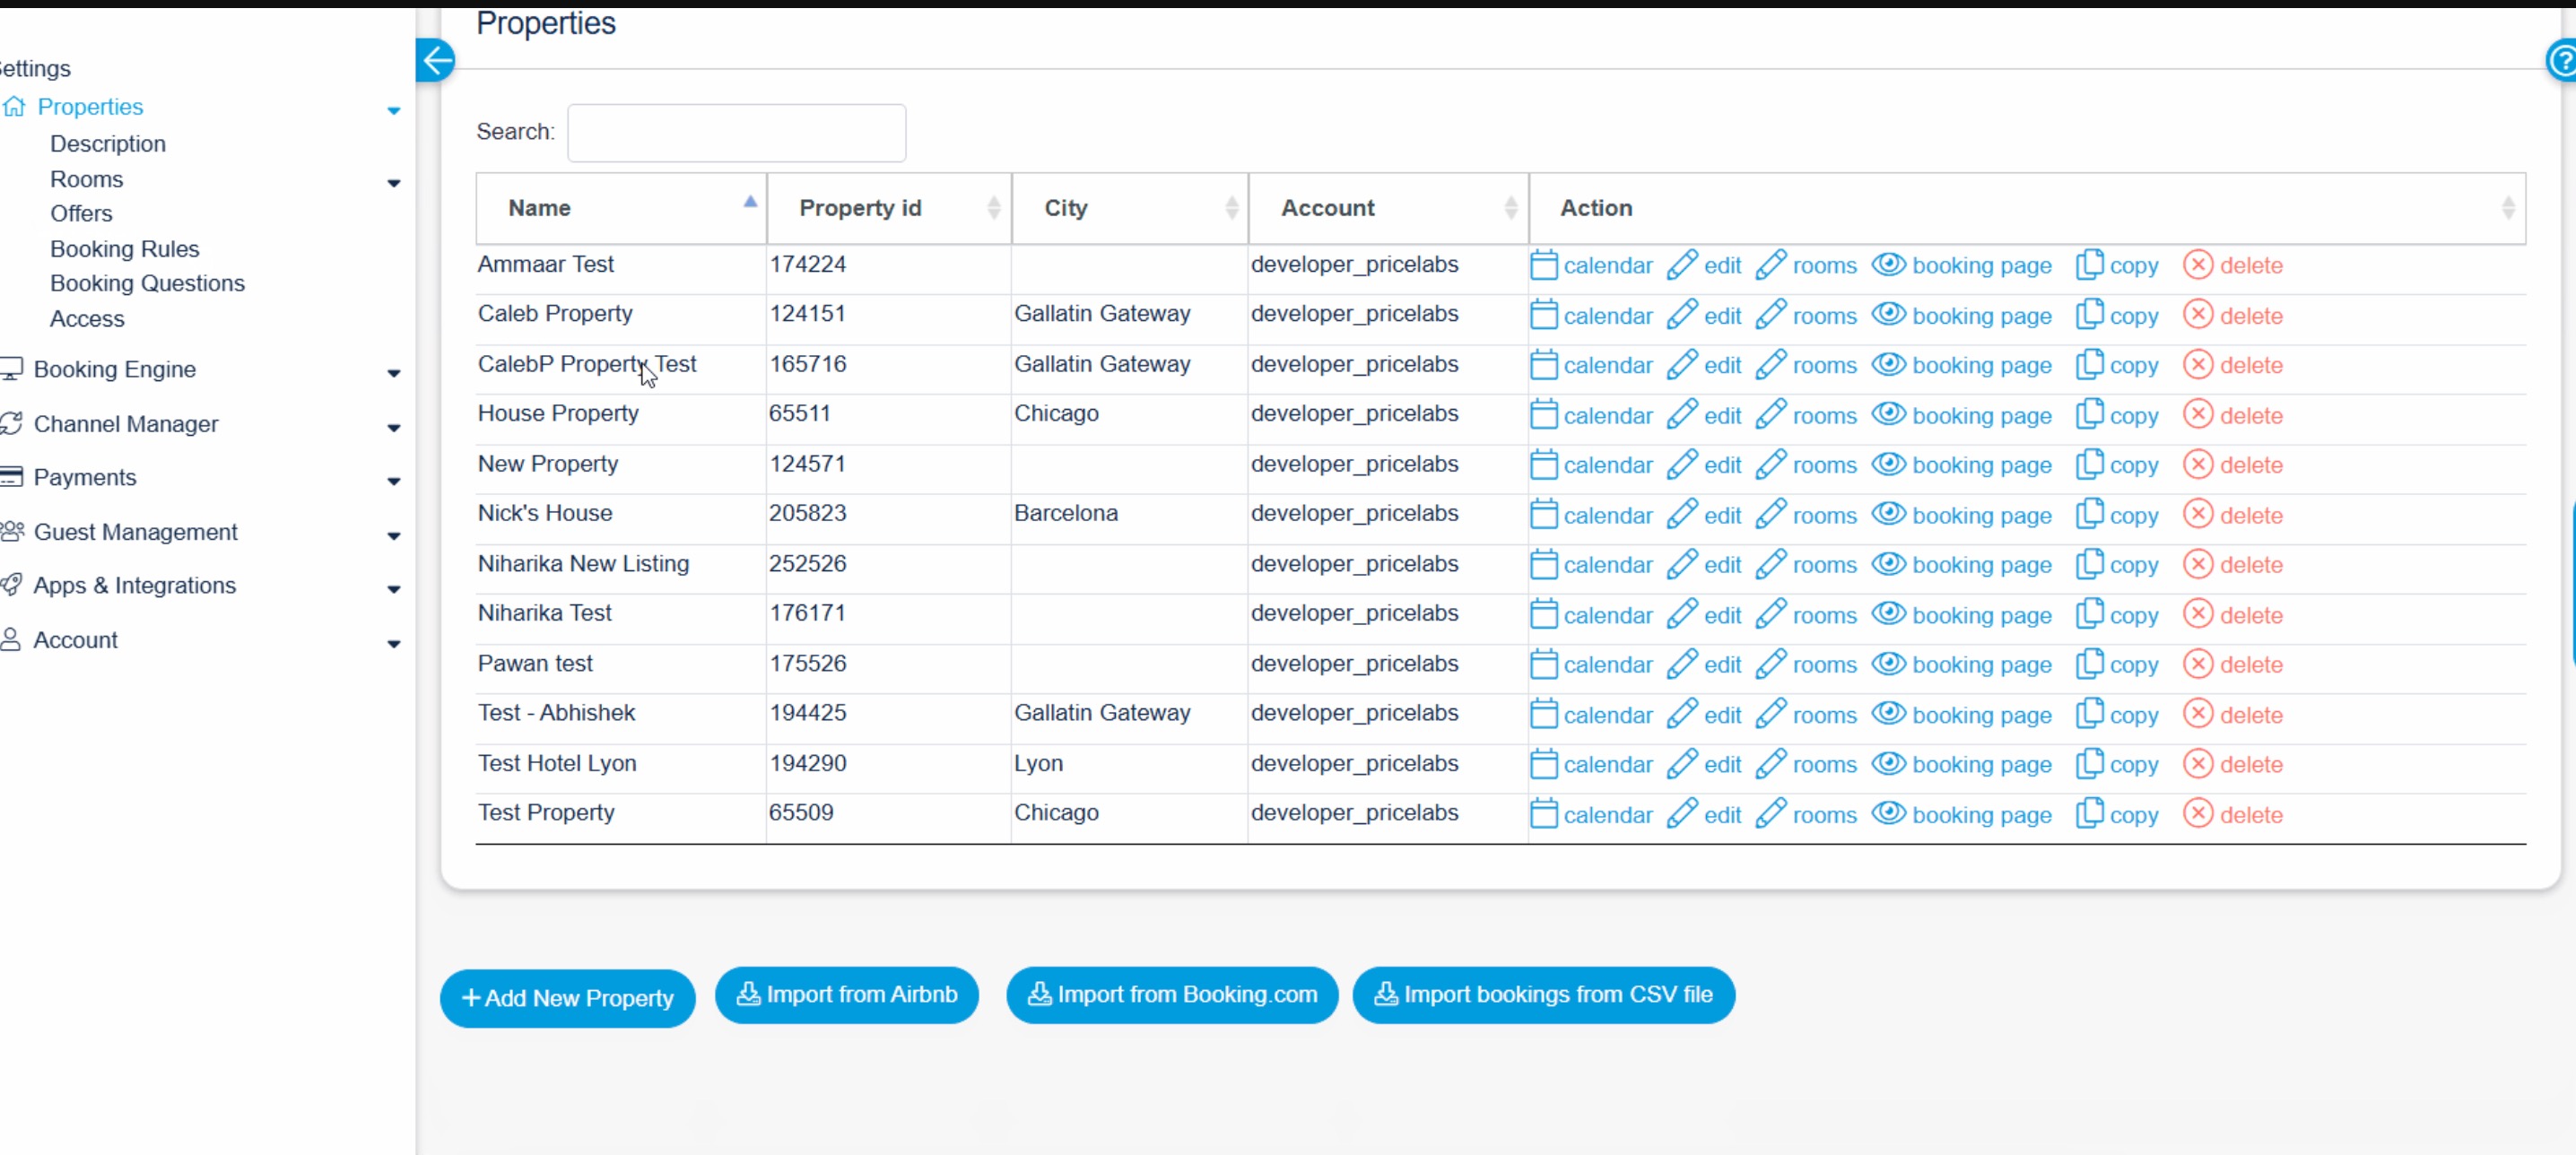Copy the New Property listing

pos(2117,465)
